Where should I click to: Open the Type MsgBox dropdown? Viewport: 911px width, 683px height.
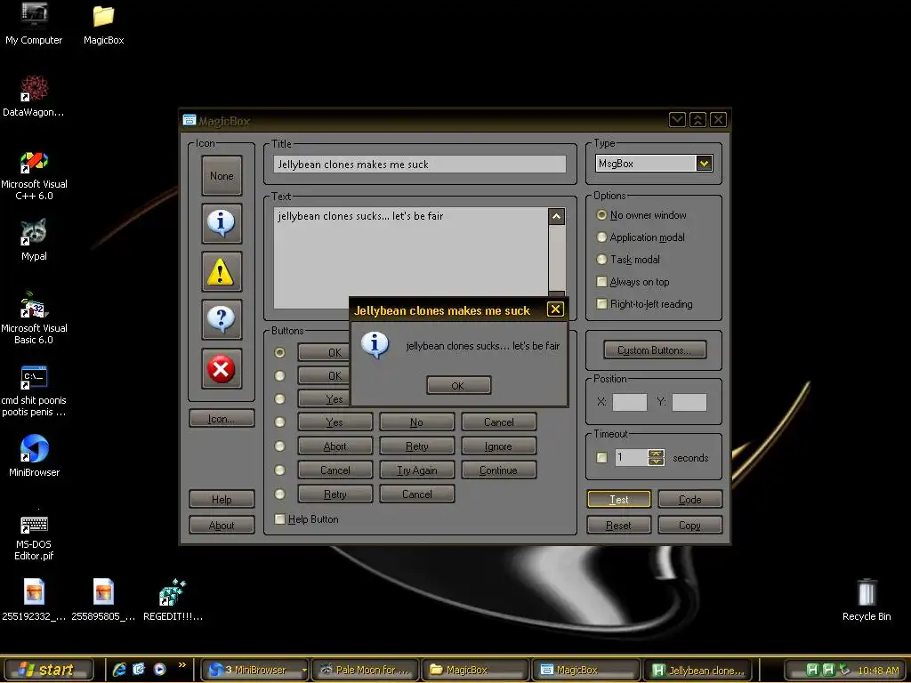tap(705, 164)
